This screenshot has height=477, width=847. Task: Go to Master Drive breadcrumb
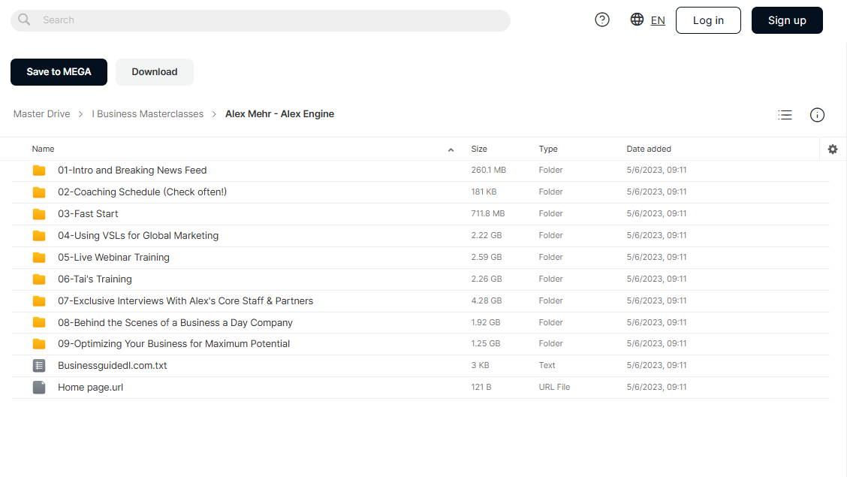(x=41, y=114)
